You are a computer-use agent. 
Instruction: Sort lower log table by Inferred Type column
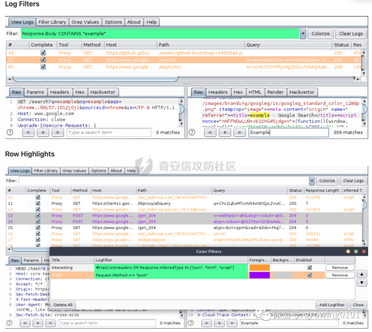pos(353,190)
